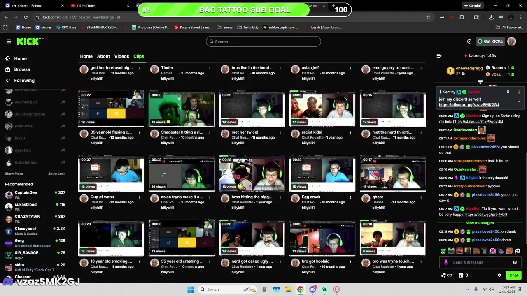The height and width of the screenshot is (296, 527).
Task: Open options for 'Tinder' clip
Action: pos(210,68)
